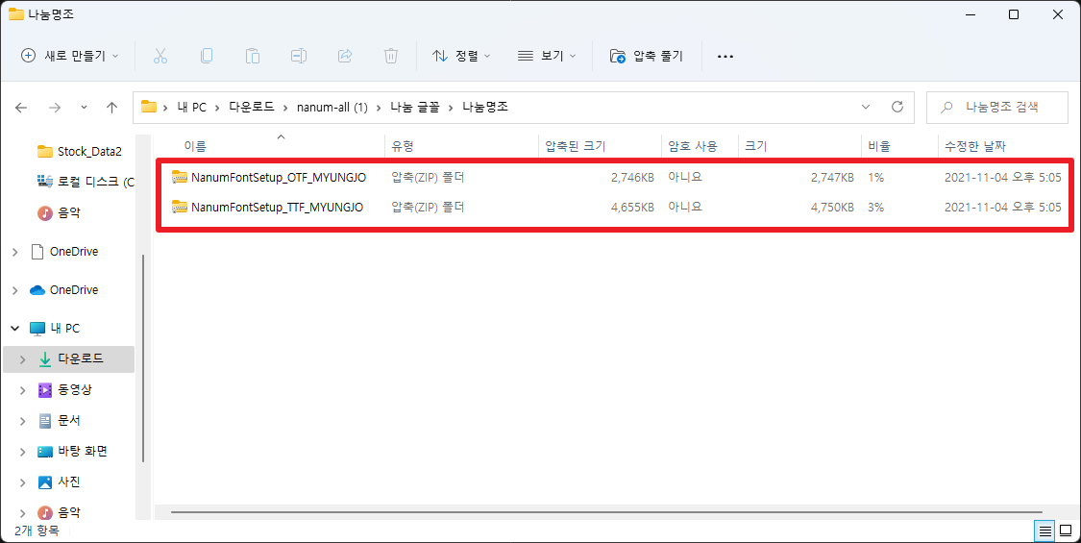Image resolution: width=1081 pixels, height=543 pixels.
Task: Expand the cloud OneDrive sidebar node
Action: point(15,290)
